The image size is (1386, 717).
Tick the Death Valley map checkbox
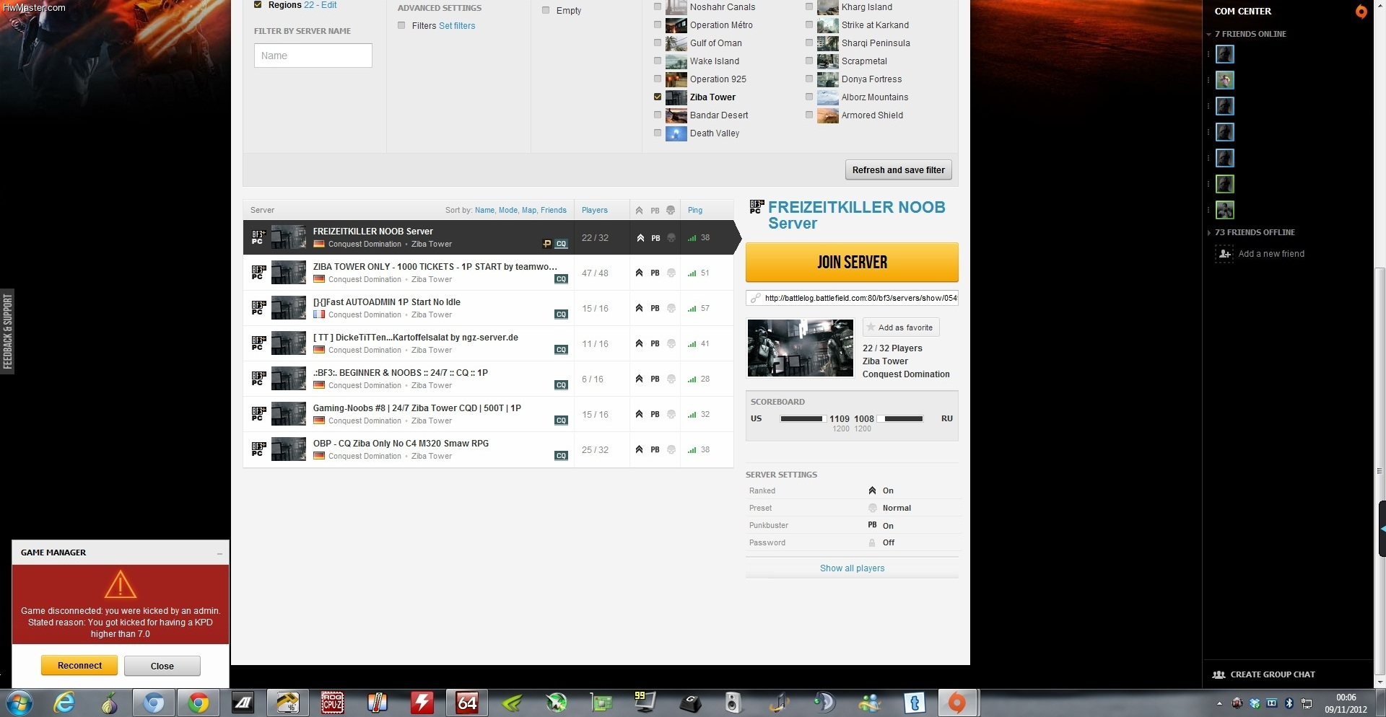point(658,133)
